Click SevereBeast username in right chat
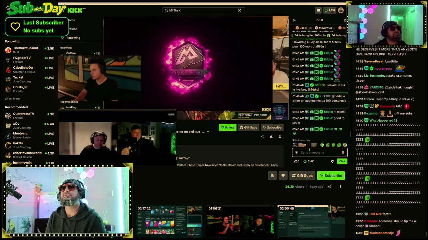The image size is (428, 240). (x=374, y=61)
